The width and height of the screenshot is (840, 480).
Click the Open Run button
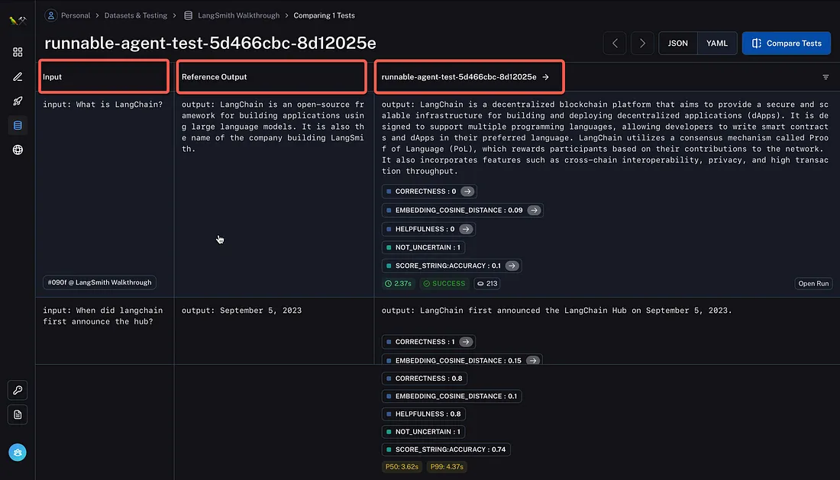(x=813, y=284)
